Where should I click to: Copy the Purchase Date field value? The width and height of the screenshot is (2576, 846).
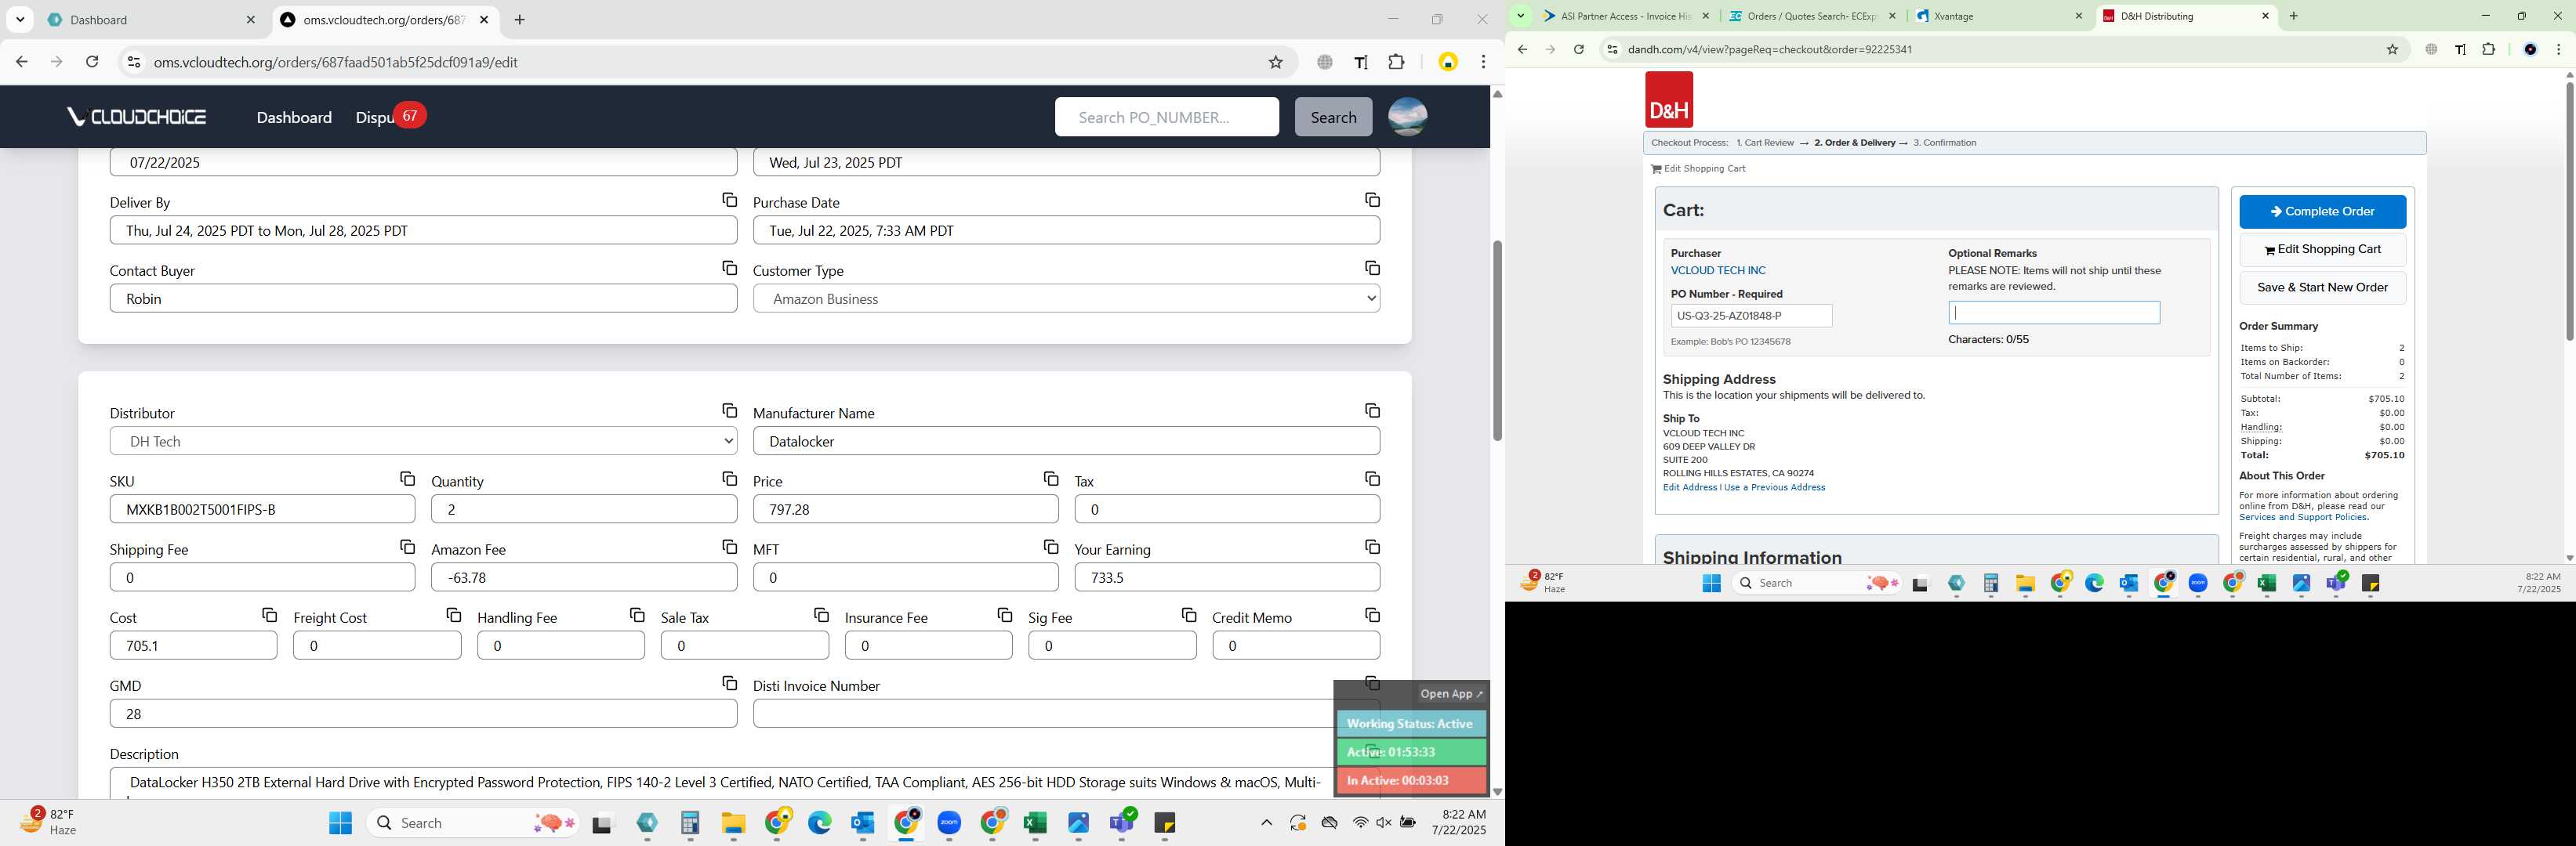click(x=1372, y=201)
